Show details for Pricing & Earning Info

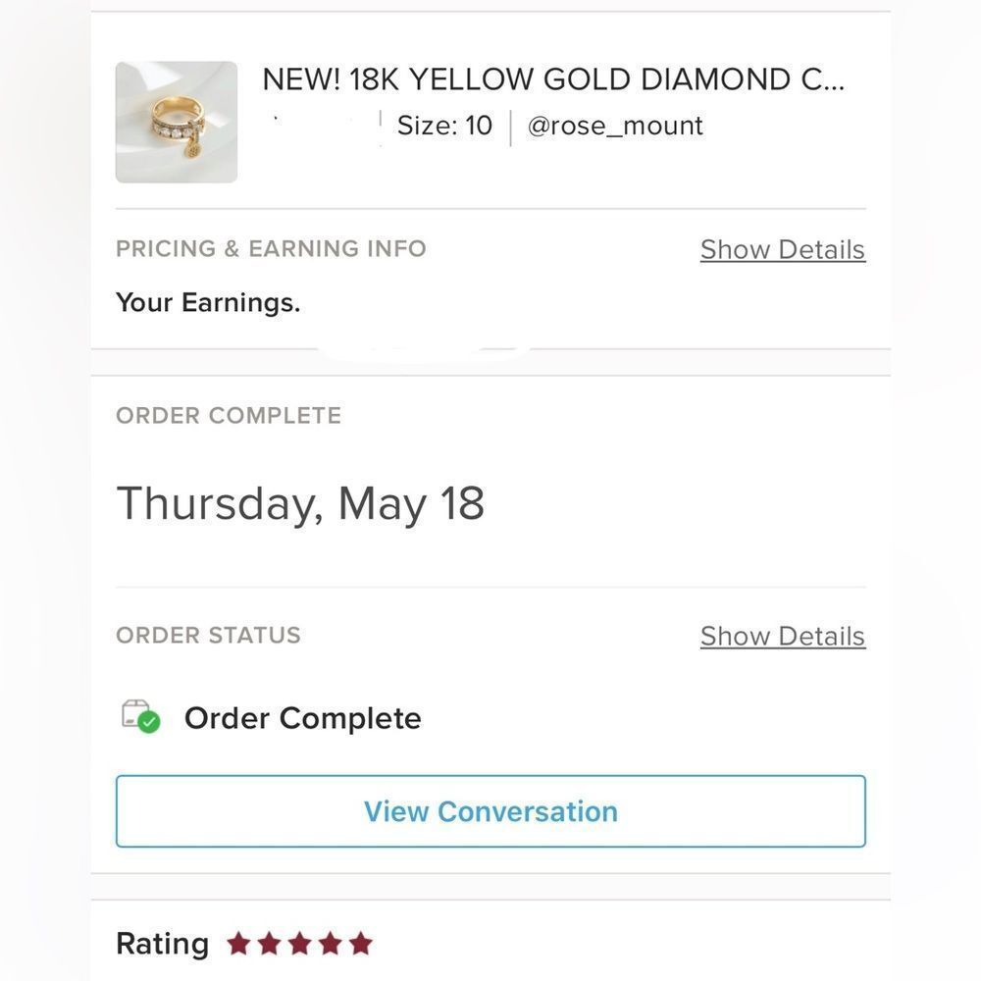783,249
